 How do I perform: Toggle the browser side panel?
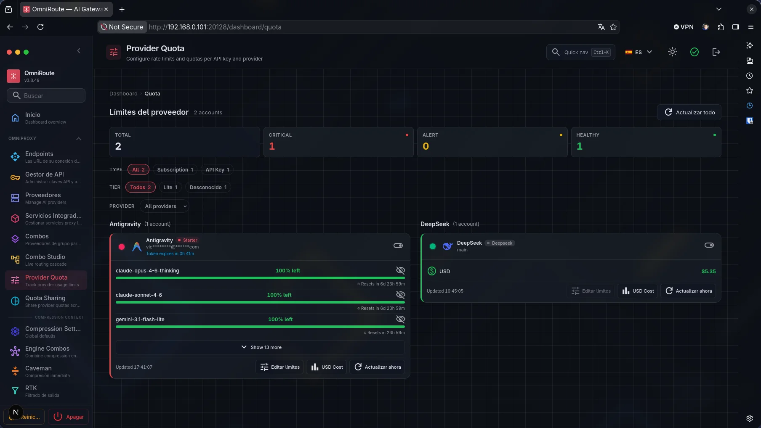(736, 27)
